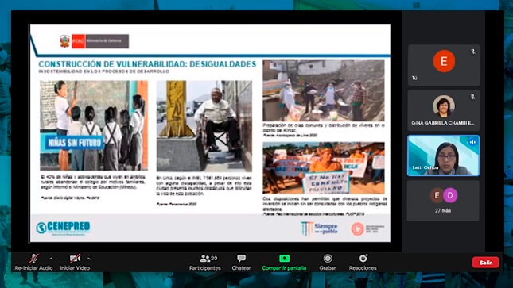Click mute icon on Gina Gabriela Chambi tile
This screenshot has height=288, width=513.
[x=472, y=97]
